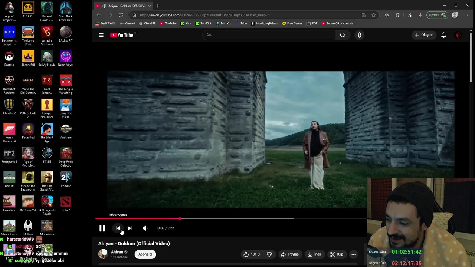Screen dimensions: 475x267
Task: Select the Dota 2 desktop icon
Action: tap(66, 204)
